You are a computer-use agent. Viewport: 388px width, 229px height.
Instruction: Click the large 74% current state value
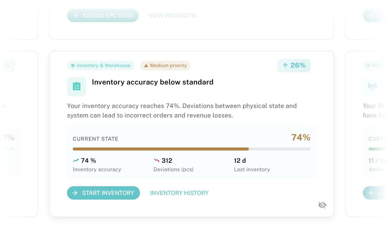pos(301,137)
